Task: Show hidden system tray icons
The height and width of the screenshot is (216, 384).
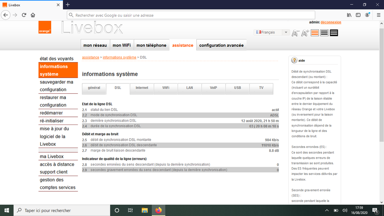Action: 327,210
